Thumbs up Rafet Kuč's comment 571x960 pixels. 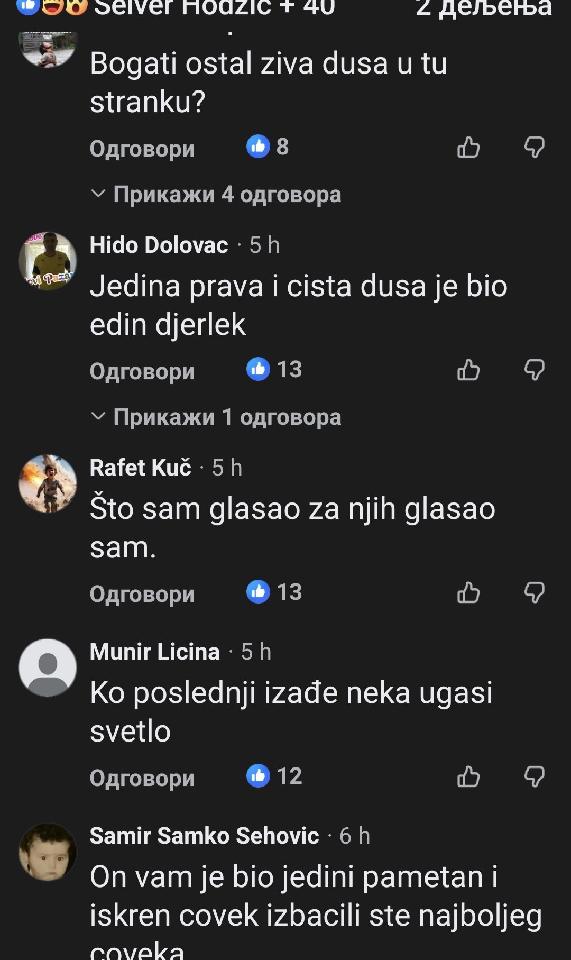[468, 592]
